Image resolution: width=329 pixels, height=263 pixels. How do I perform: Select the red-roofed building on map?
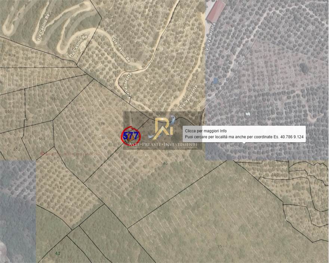216,11
